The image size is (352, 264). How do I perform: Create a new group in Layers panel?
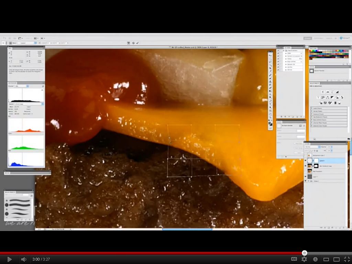point(336,228)
